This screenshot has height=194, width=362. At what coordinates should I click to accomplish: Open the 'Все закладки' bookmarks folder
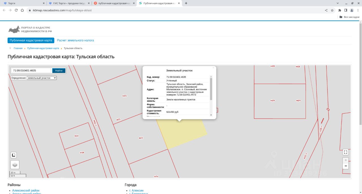[x=349, y=17]
